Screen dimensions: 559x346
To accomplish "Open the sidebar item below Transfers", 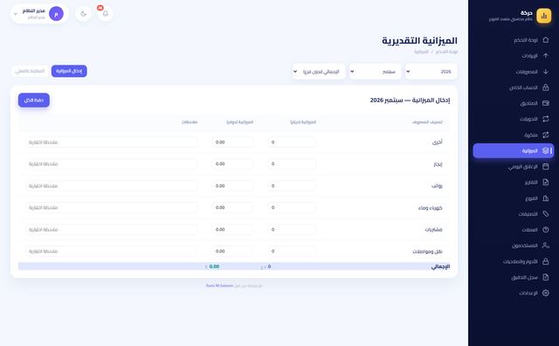I will [514, 135].
